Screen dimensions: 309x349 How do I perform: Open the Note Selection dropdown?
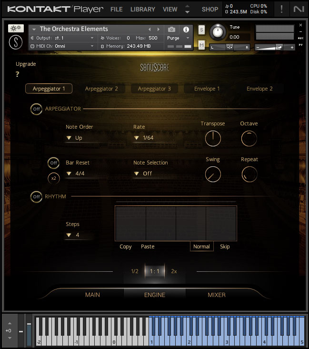pyautogui.click(x=150, y=174)
